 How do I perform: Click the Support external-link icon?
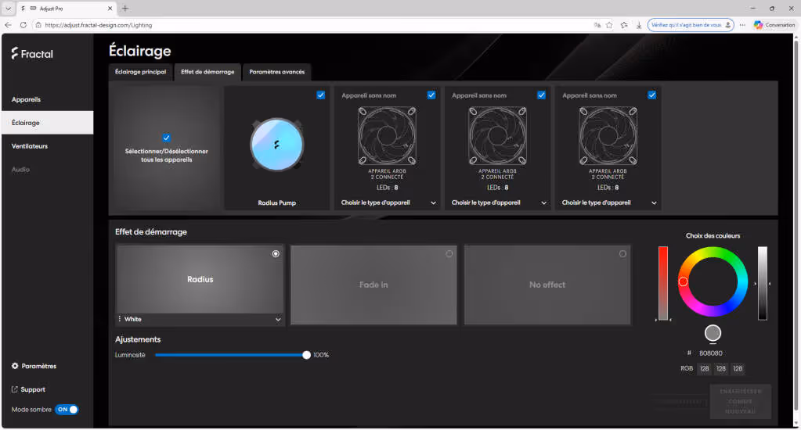pos(15,389)
